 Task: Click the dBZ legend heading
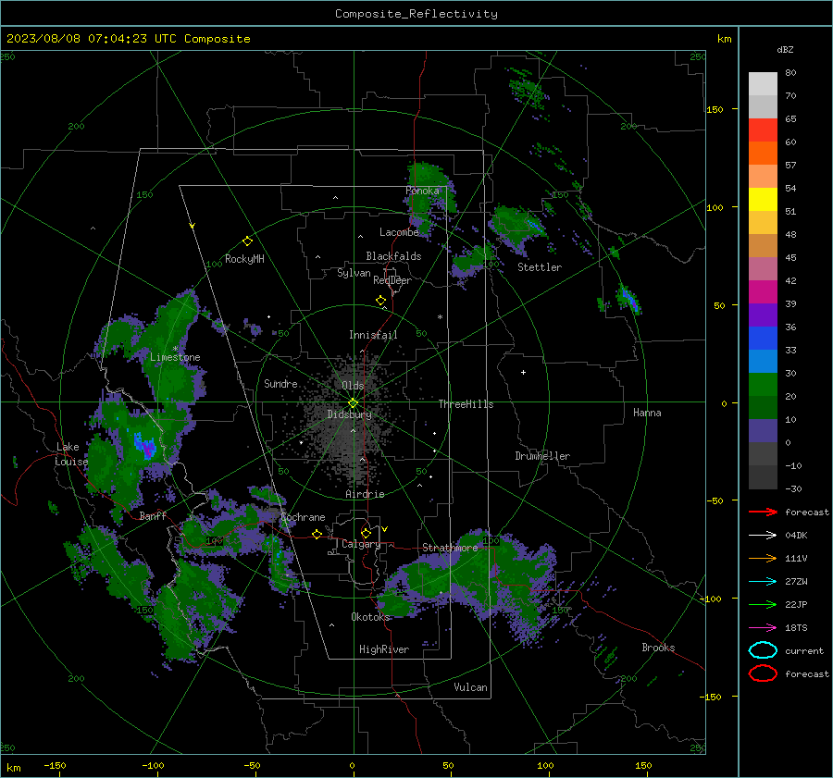pos(785,49)
